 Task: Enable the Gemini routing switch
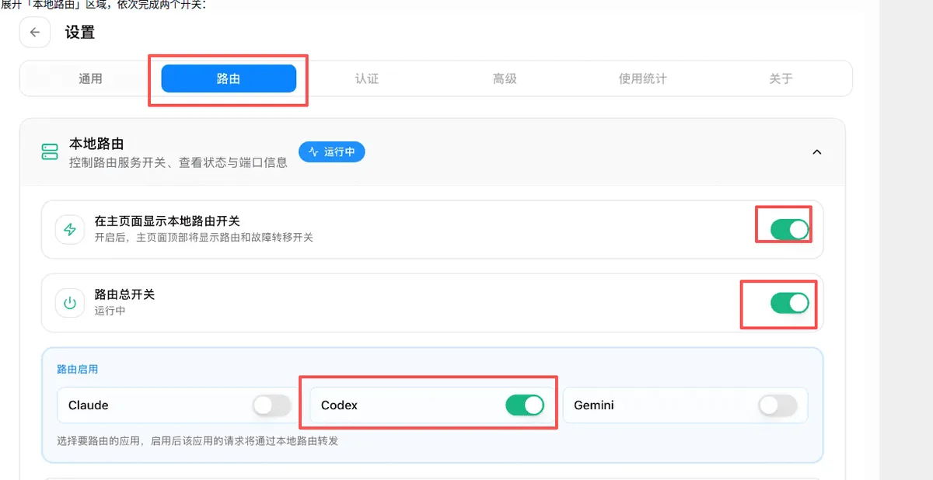(x=777, y=405)
